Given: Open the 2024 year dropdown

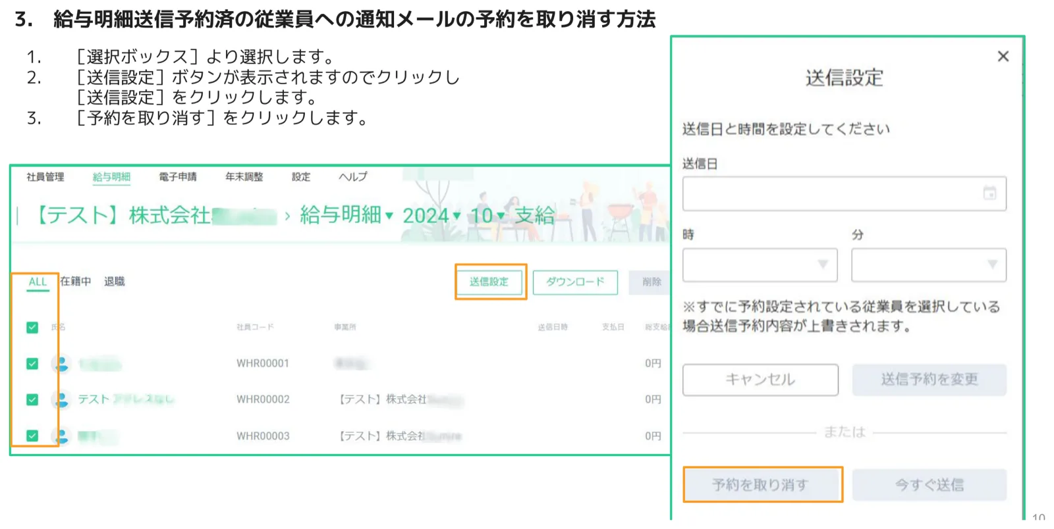Looking at the screenshot, I should [x=431, y=215].
